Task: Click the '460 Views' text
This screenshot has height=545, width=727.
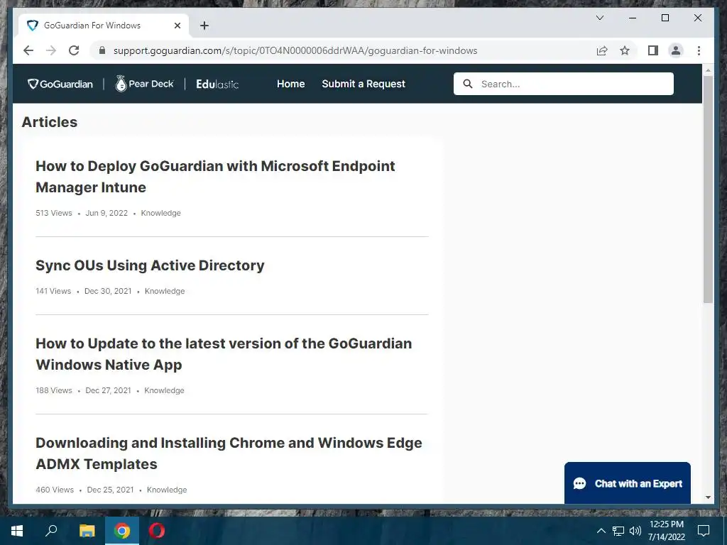Action: tap(55, 490)
